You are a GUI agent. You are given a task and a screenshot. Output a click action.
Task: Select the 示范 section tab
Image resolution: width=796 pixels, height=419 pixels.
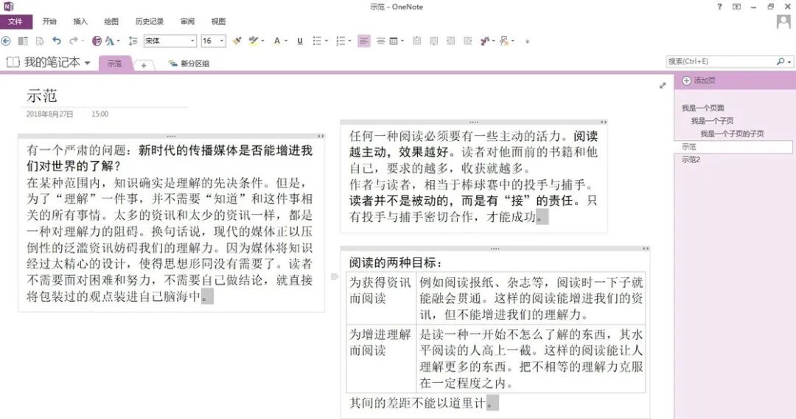[115, 63]
